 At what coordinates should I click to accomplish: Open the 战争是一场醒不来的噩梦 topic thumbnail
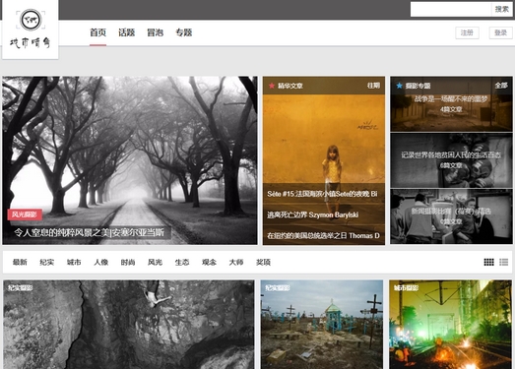(451, 112)
